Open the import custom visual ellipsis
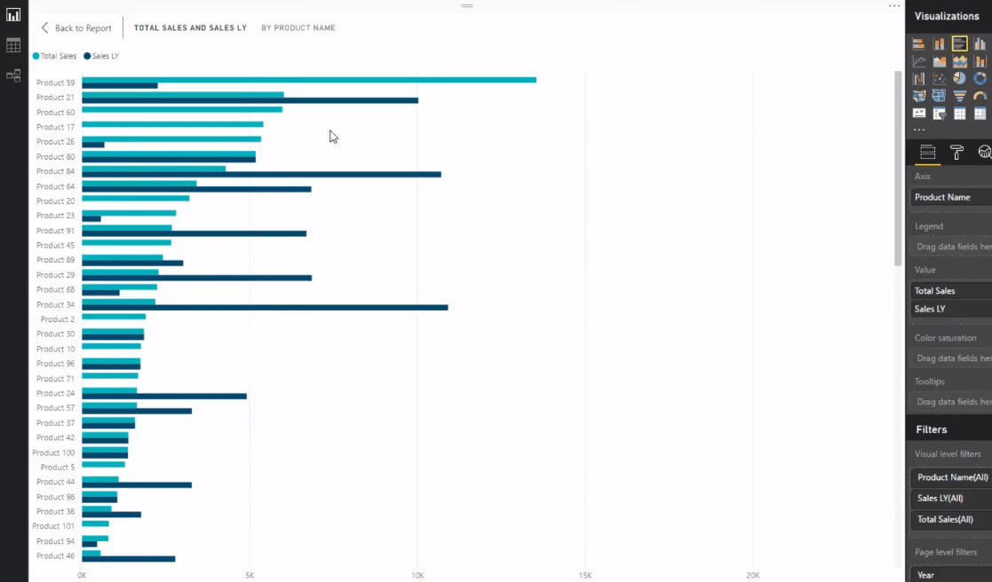The image size is (992, 582). (918, 130)
